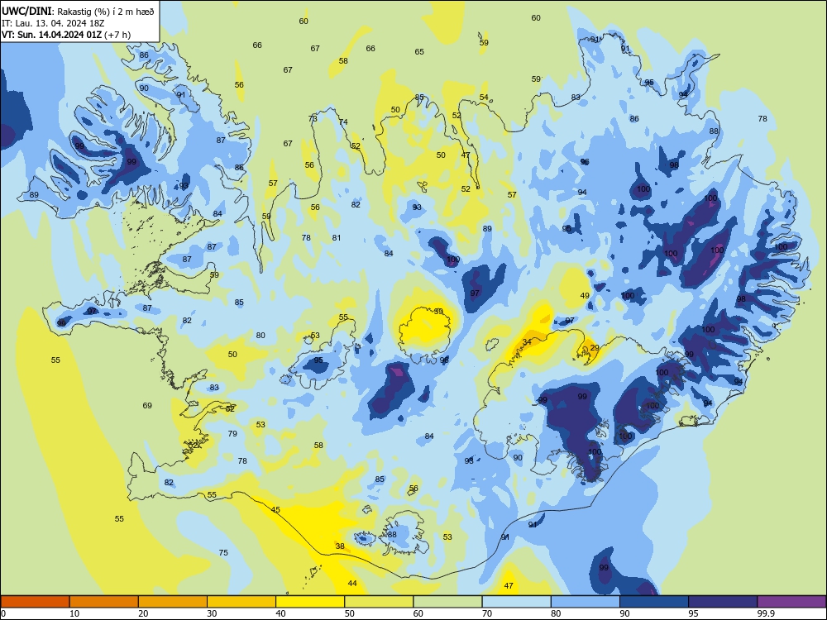Choose the pale blue 70–80 legend swatch

(516, 602)
